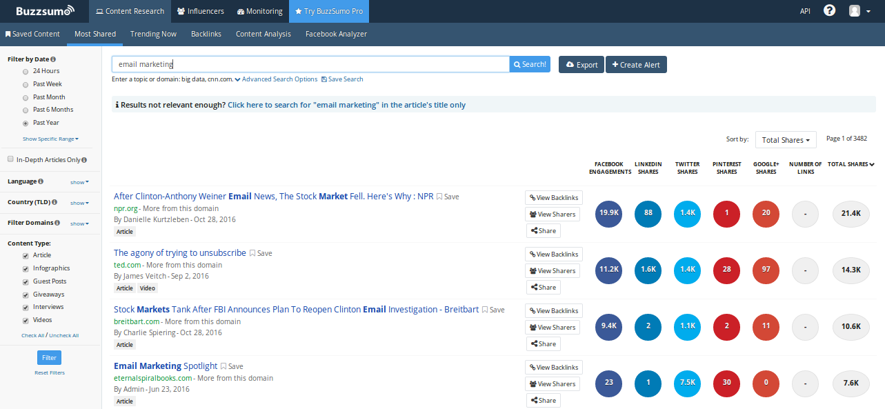Click LinkedIn shares bubble 88
This screenshot has width=885, height=409.
[x=648, y=214]
